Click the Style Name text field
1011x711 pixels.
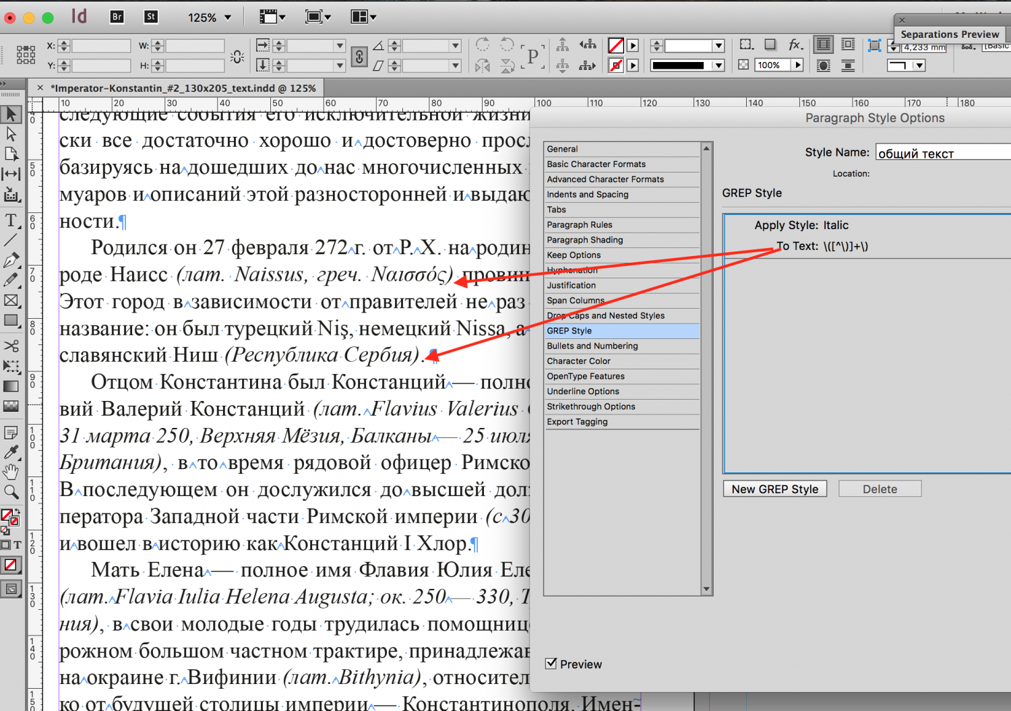(x=944, y=153)
